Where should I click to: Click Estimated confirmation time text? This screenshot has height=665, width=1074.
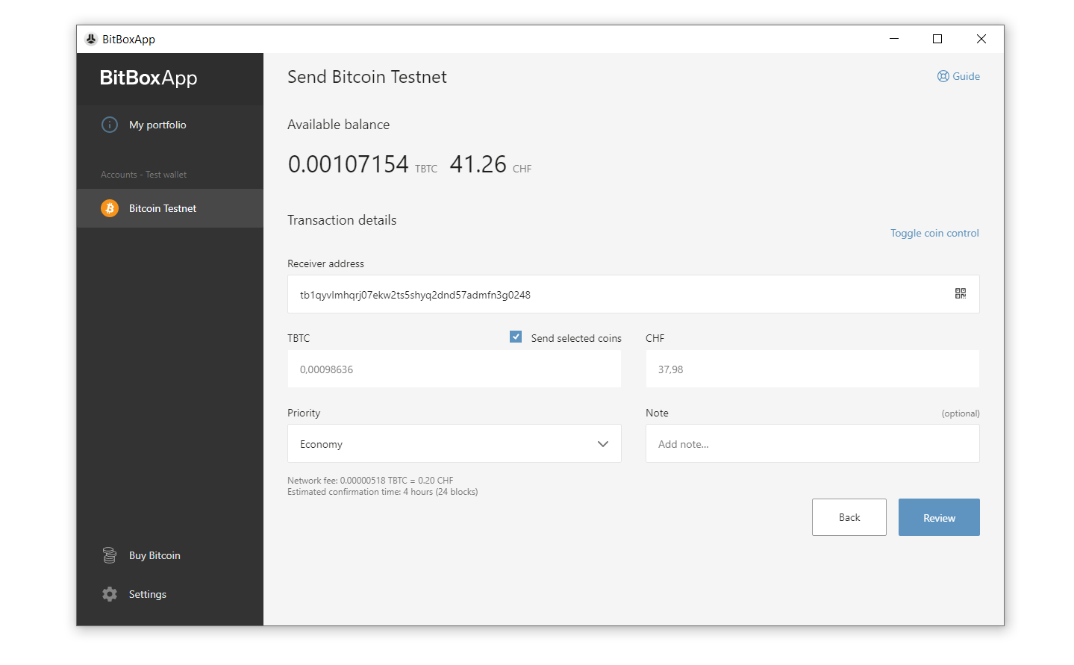(383, 492)
